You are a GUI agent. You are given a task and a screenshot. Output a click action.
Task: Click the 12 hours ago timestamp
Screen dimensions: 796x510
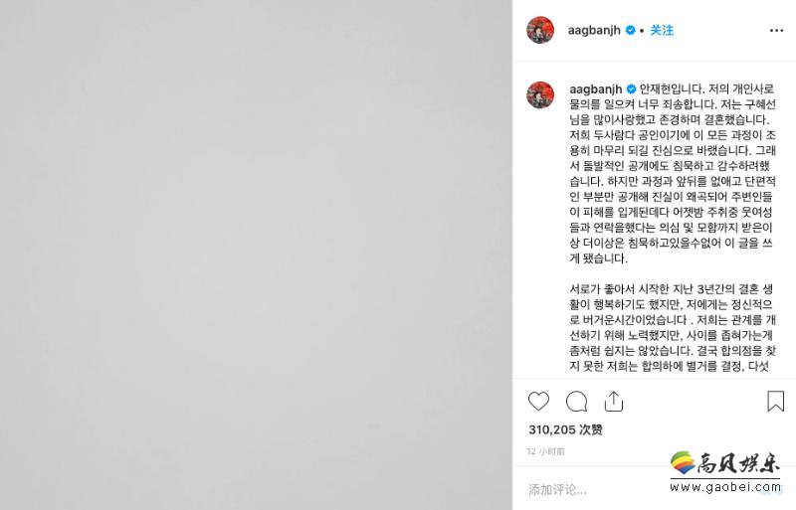[x=545, y=451]
